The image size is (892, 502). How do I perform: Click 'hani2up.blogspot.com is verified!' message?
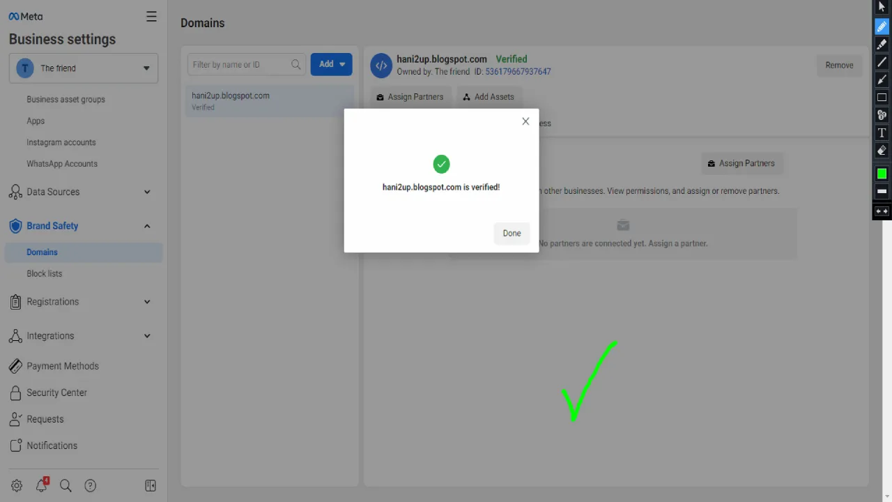(441, 188)
